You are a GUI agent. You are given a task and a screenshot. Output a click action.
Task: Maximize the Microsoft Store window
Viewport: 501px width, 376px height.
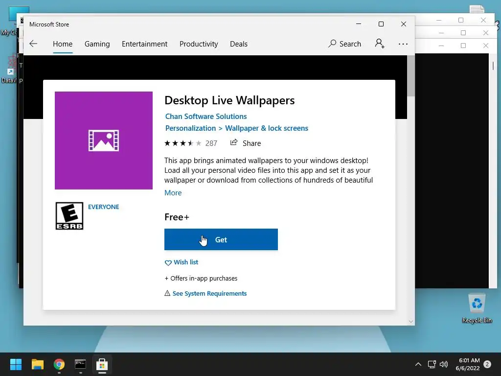(x=381, y=24)
